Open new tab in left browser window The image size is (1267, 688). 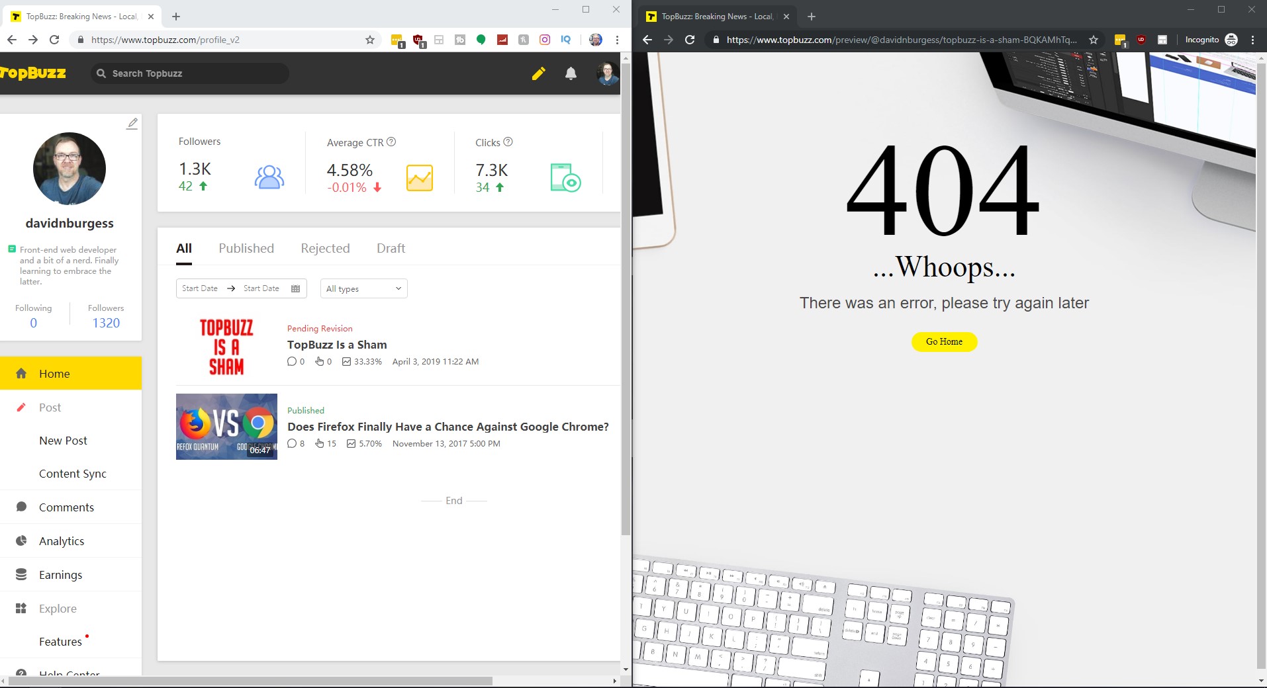click(176, 17)
